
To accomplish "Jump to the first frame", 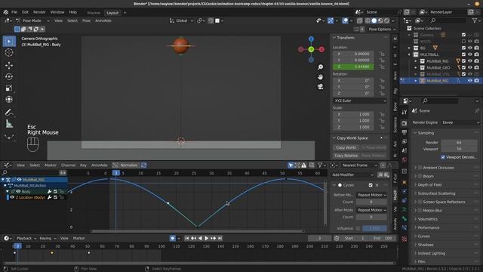I will [x=187, y=238].
